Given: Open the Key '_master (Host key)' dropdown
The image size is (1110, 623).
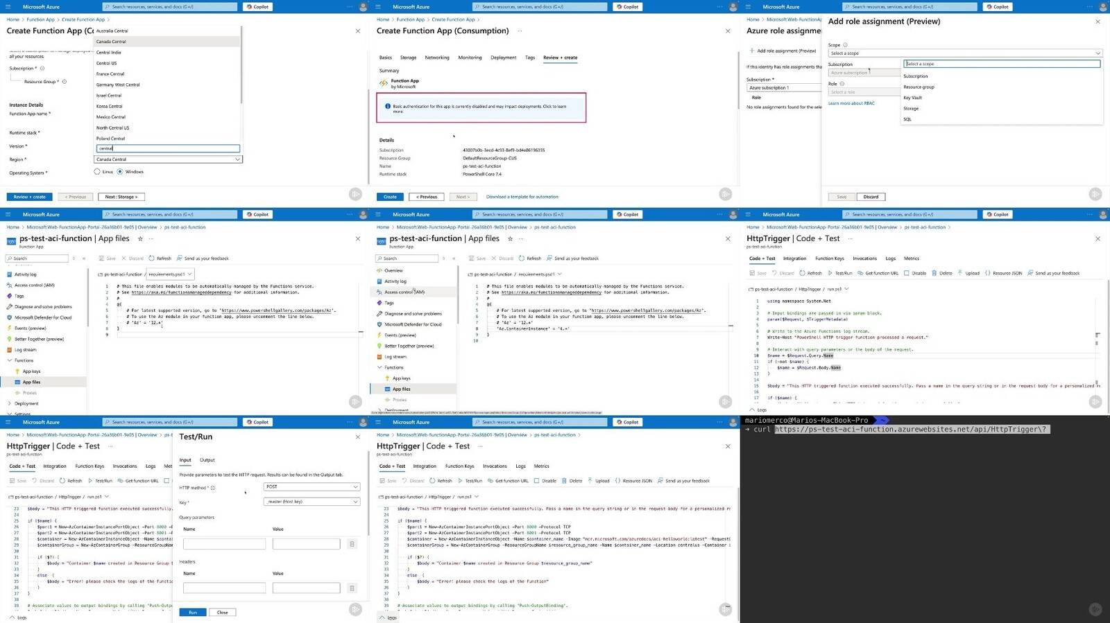Looking at the screenshot, I should click(312, 501).
